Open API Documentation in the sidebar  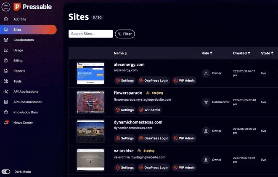point(28,102)
